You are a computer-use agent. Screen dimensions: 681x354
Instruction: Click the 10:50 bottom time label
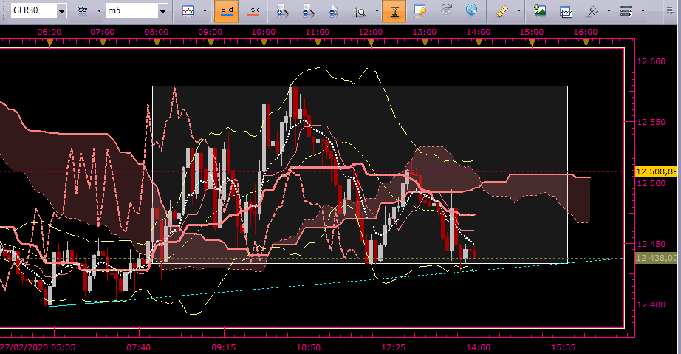[x=309, y=347]
